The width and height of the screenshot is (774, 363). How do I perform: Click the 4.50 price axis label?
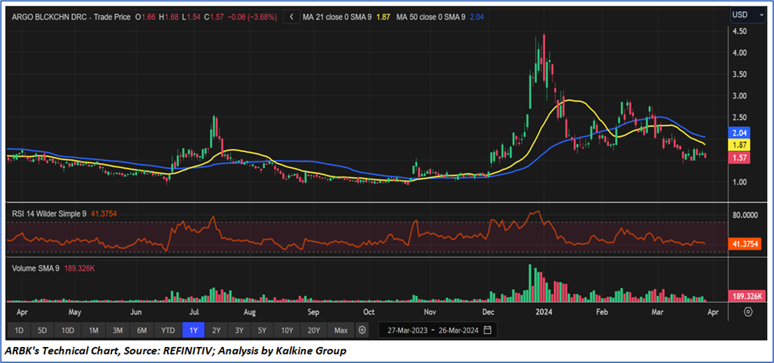739,31
